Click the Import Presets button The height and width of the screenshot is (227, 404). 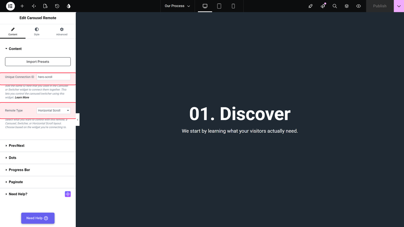[x=38, y=62]
